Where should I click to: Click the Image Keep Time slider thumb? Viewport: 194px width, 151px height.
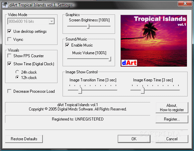click(143, 90)
